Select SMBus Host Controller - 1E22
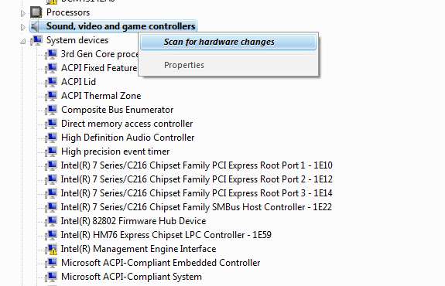445x286 pixels. coord(197,207)
